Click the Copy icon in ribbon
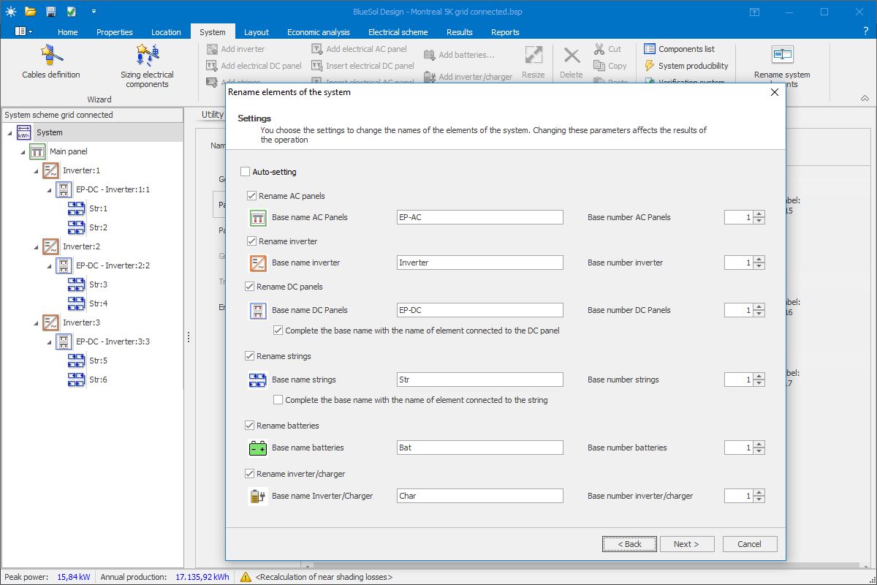 [x=599, y=66]
